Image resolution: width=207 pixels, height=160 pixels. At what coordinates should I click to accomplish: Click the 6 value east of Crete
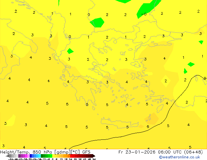pyautogui.click(x=148, y=127)
